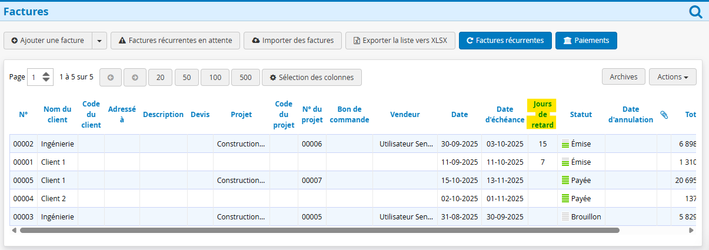This screenshot has width=709, height=250.
Task: Sort by Vendeur header
Action: pyautogui.click(x=405, y=115)
